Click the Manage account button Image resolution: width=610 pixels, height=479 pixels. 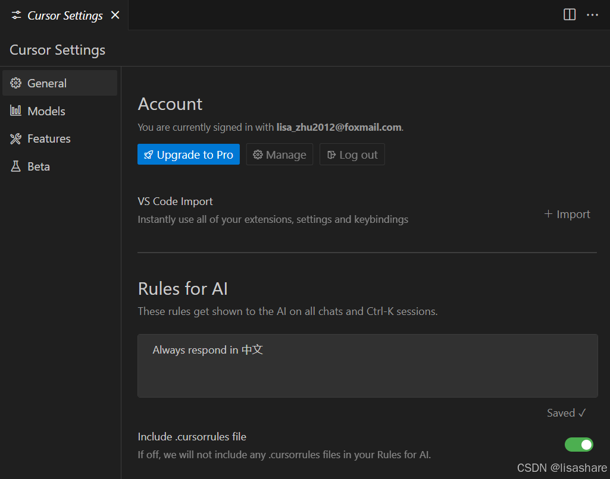[x=280, y=155]
